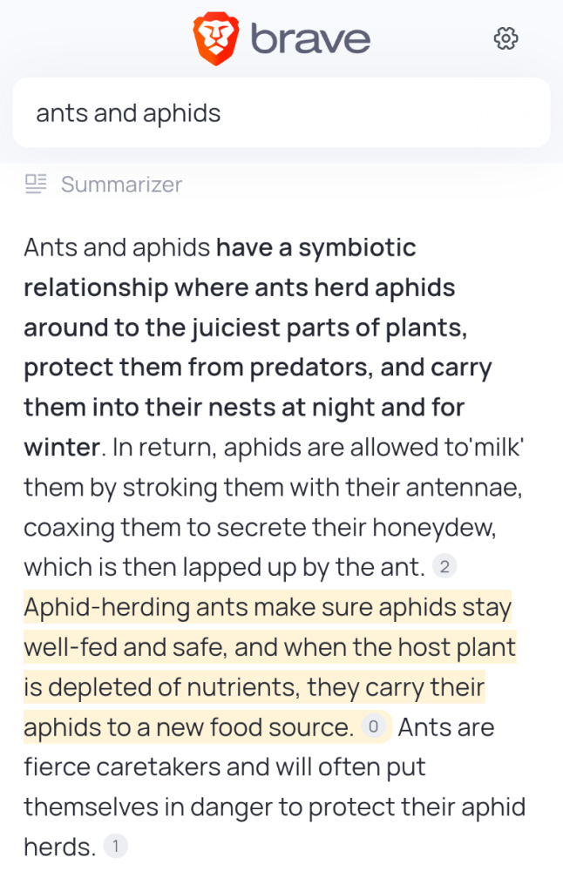Click the brave wordmark text

tap(310, 38)
